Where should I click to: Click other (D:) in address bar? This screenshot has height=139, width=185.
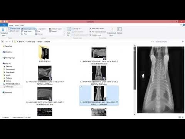pyautogui.click(x=31, y=42)
